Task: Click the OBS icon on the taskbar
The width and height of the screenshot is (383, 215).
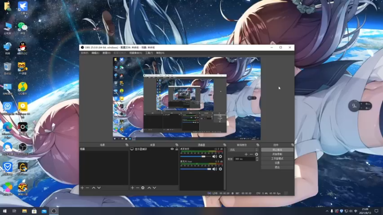Action: click(x=54, y=211)
